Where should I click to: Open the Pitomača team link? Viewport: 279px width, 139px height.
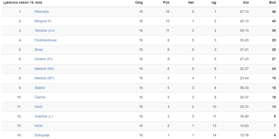click(x=42, y=12)
